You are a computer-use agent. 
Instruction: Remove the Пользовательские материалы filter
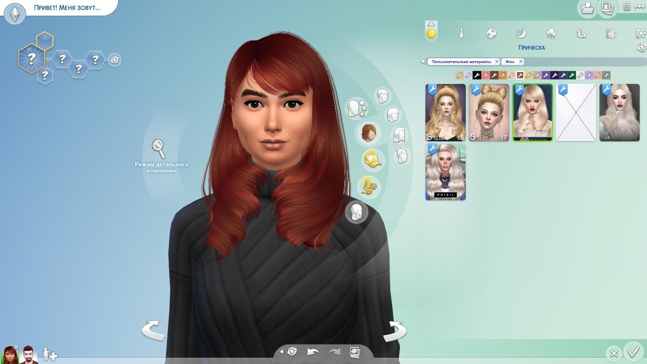tap(497, 62)
